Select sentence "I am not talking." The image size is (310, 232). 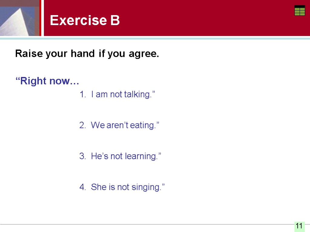123,95
